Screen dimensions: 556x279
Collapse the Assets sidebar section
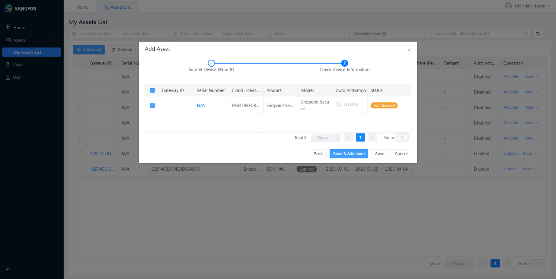(31, 40)
